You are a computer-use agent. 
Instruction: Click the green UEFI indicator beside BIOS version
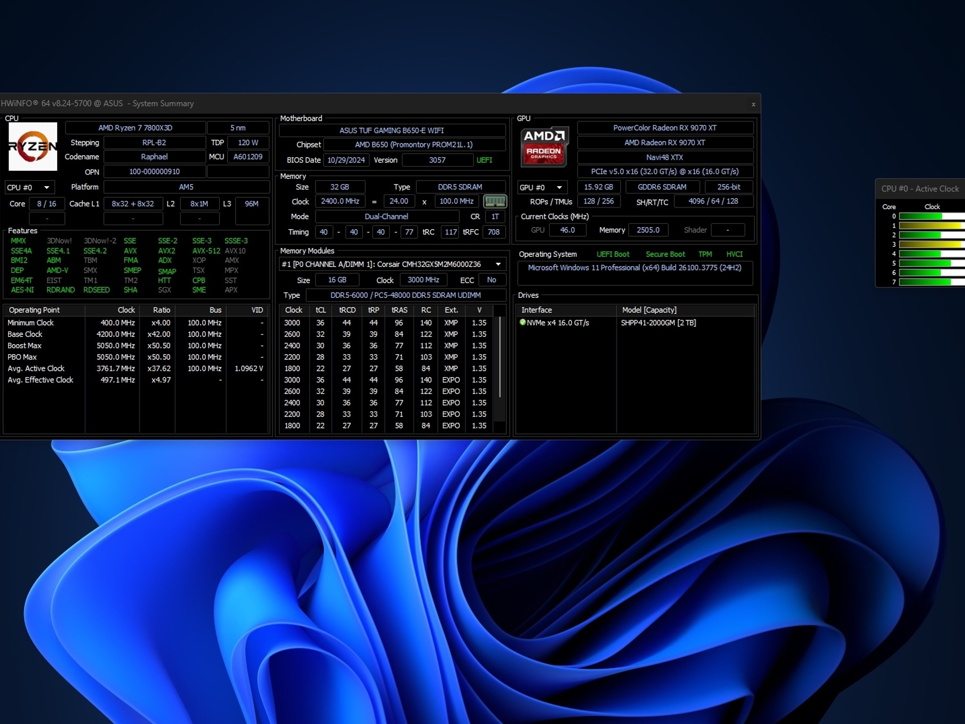tap(484, 160)
